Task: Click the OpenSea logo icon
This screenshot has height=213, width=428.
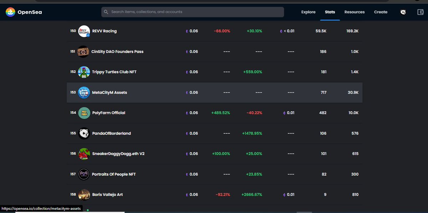Action: point(11,12)
